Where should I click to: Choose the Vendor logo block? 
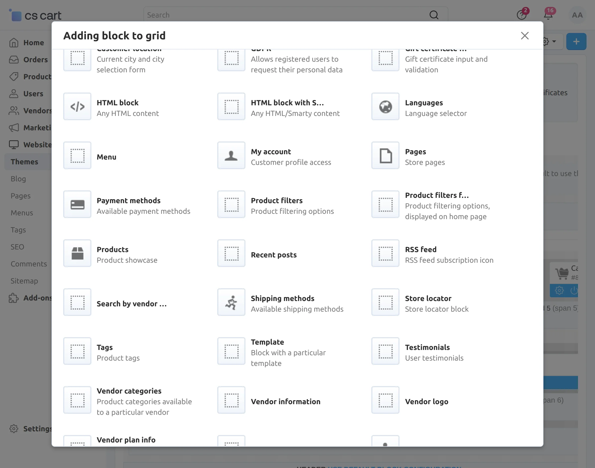pyautogui.click(x=426, y=402)
